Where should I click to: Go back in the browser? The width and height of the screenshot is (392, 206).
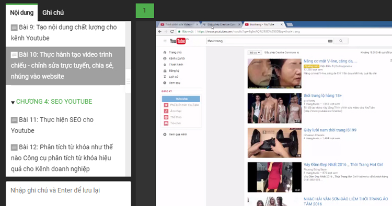(x=160, y=31)
